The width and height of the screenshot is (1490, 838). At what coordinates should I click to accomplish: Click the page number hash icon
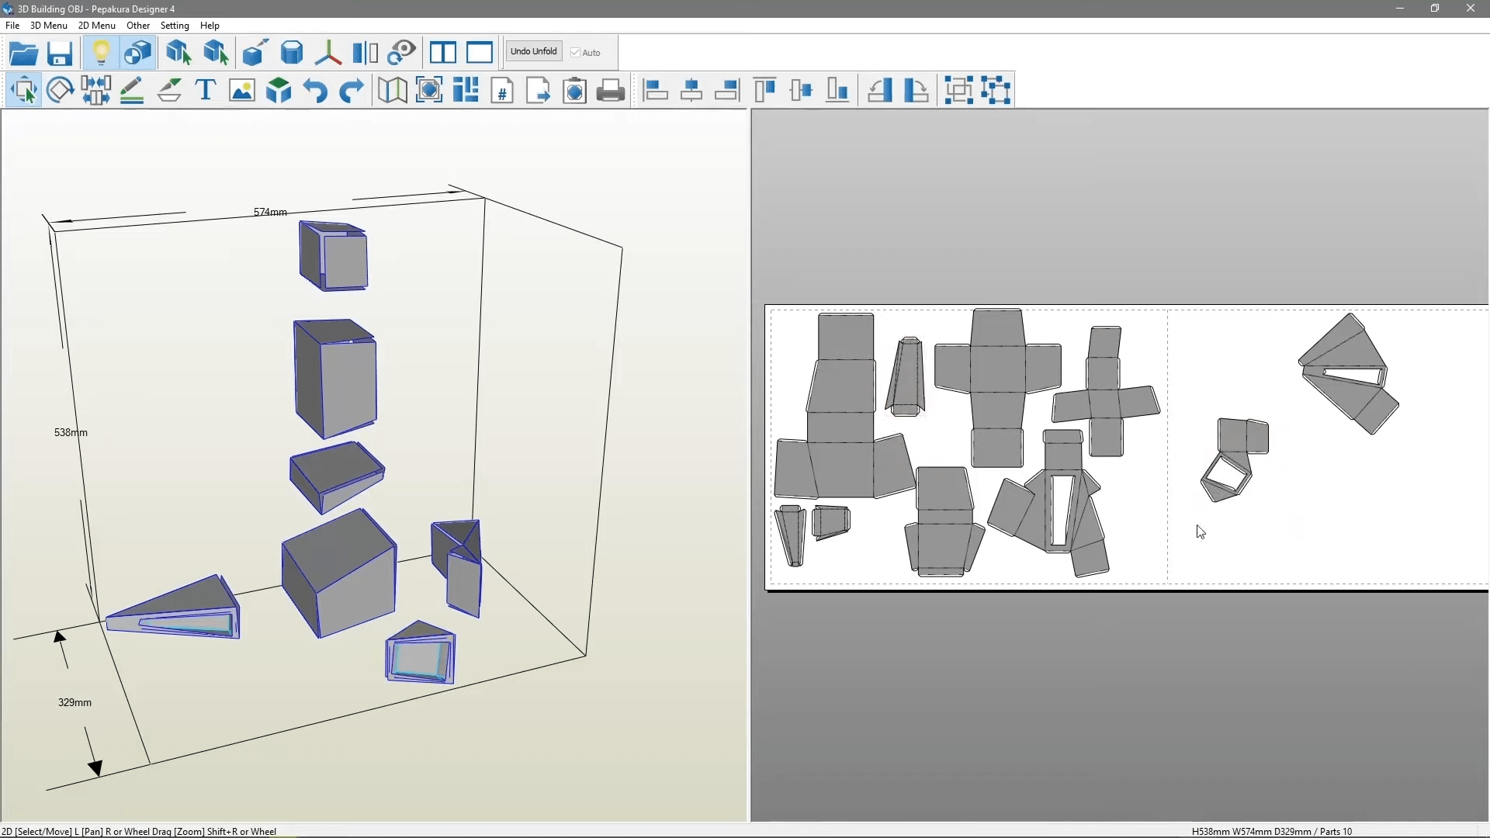[502, 90]
